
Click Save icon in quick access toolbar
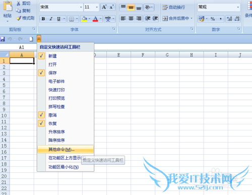coord(3,39)
